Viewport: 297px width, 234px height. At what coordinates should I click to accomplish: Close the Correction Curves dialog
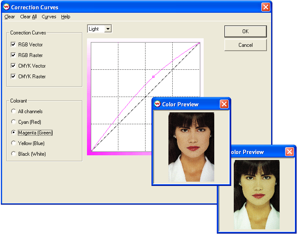pos(266,7)
